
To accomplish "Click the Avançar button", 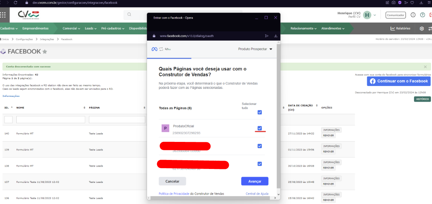I will click(255, 181).
